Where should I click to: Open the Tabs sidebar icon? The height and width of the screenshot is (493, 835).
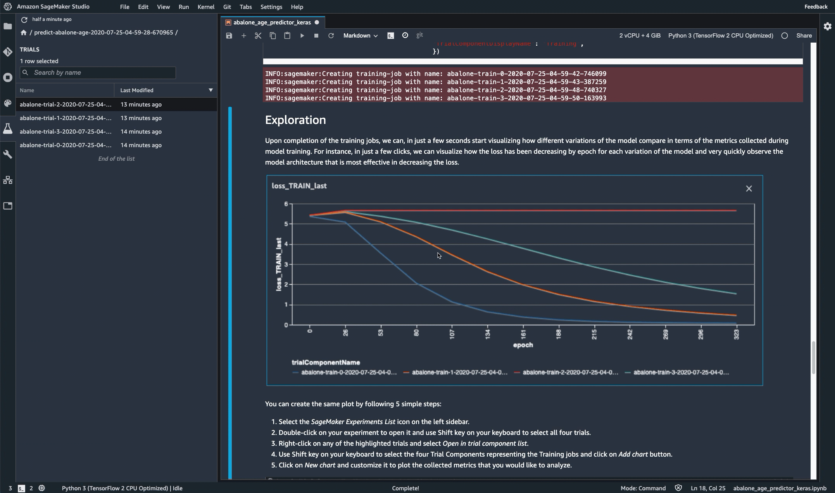pos(8,206)
